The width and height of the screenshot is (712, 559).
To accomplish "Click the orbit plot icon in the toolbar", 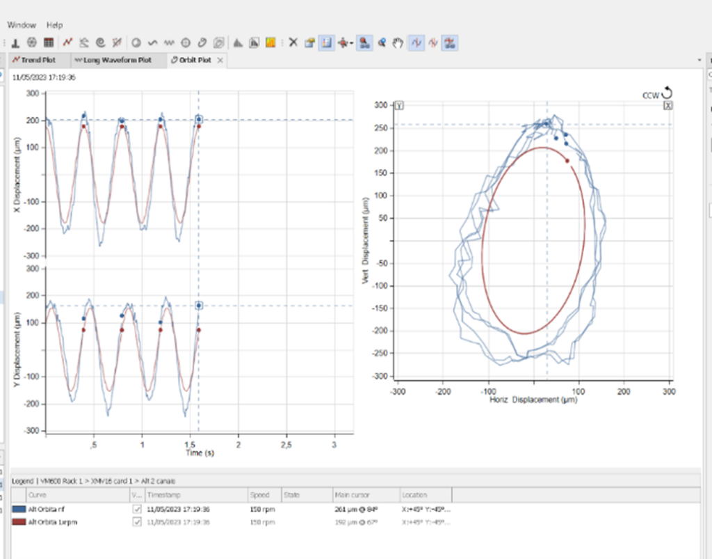I will [202, 42].
